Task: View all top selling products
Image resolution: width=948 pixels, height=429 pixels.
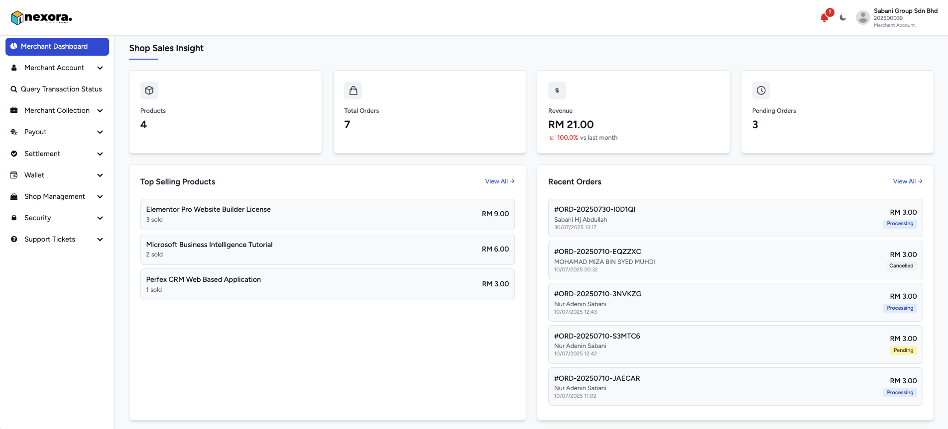Action: coord(499,181)
